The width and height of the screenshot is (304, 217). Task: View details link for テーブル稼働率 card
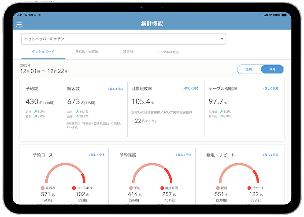[x=270, y=89]
